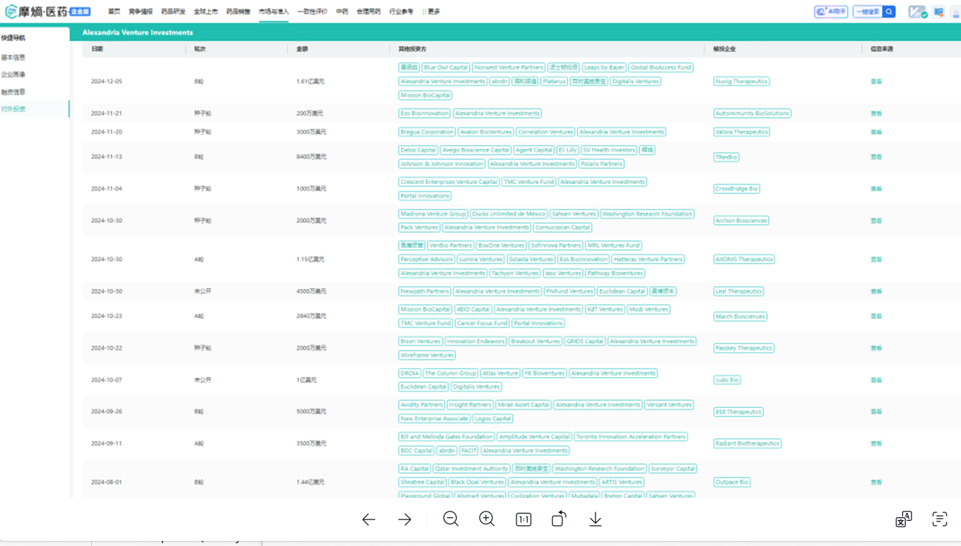Select 基本信息 in the quick navigation
This screenshot has height=546, width=961.
click(13, 57)
